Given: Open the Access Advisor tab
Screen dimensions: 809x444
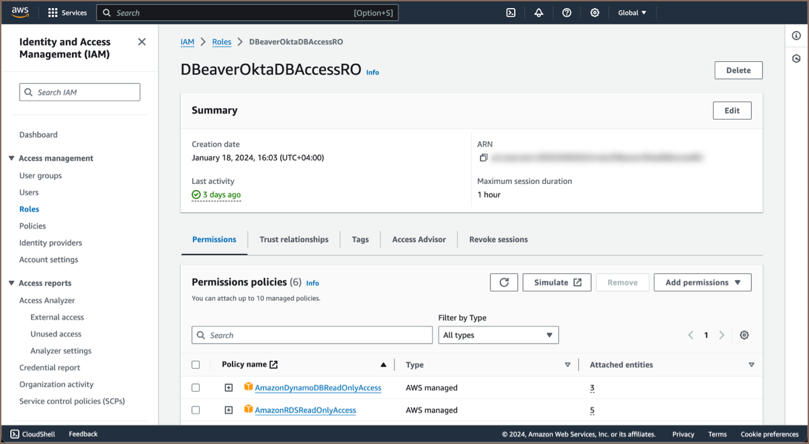Looking at the screenshot, I should pos(419,239).
